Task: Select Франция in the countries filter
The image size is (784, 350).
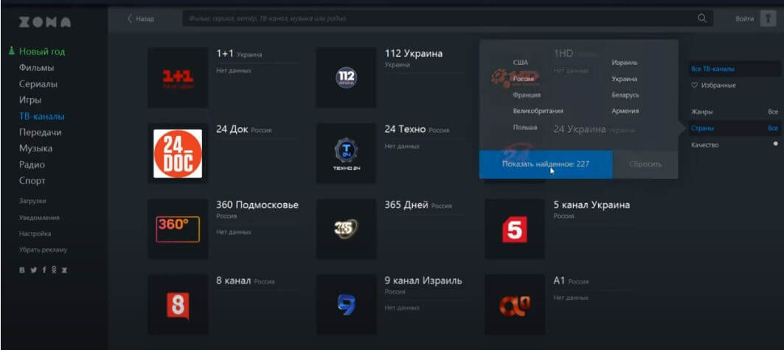Action: [x=527, y=95]
